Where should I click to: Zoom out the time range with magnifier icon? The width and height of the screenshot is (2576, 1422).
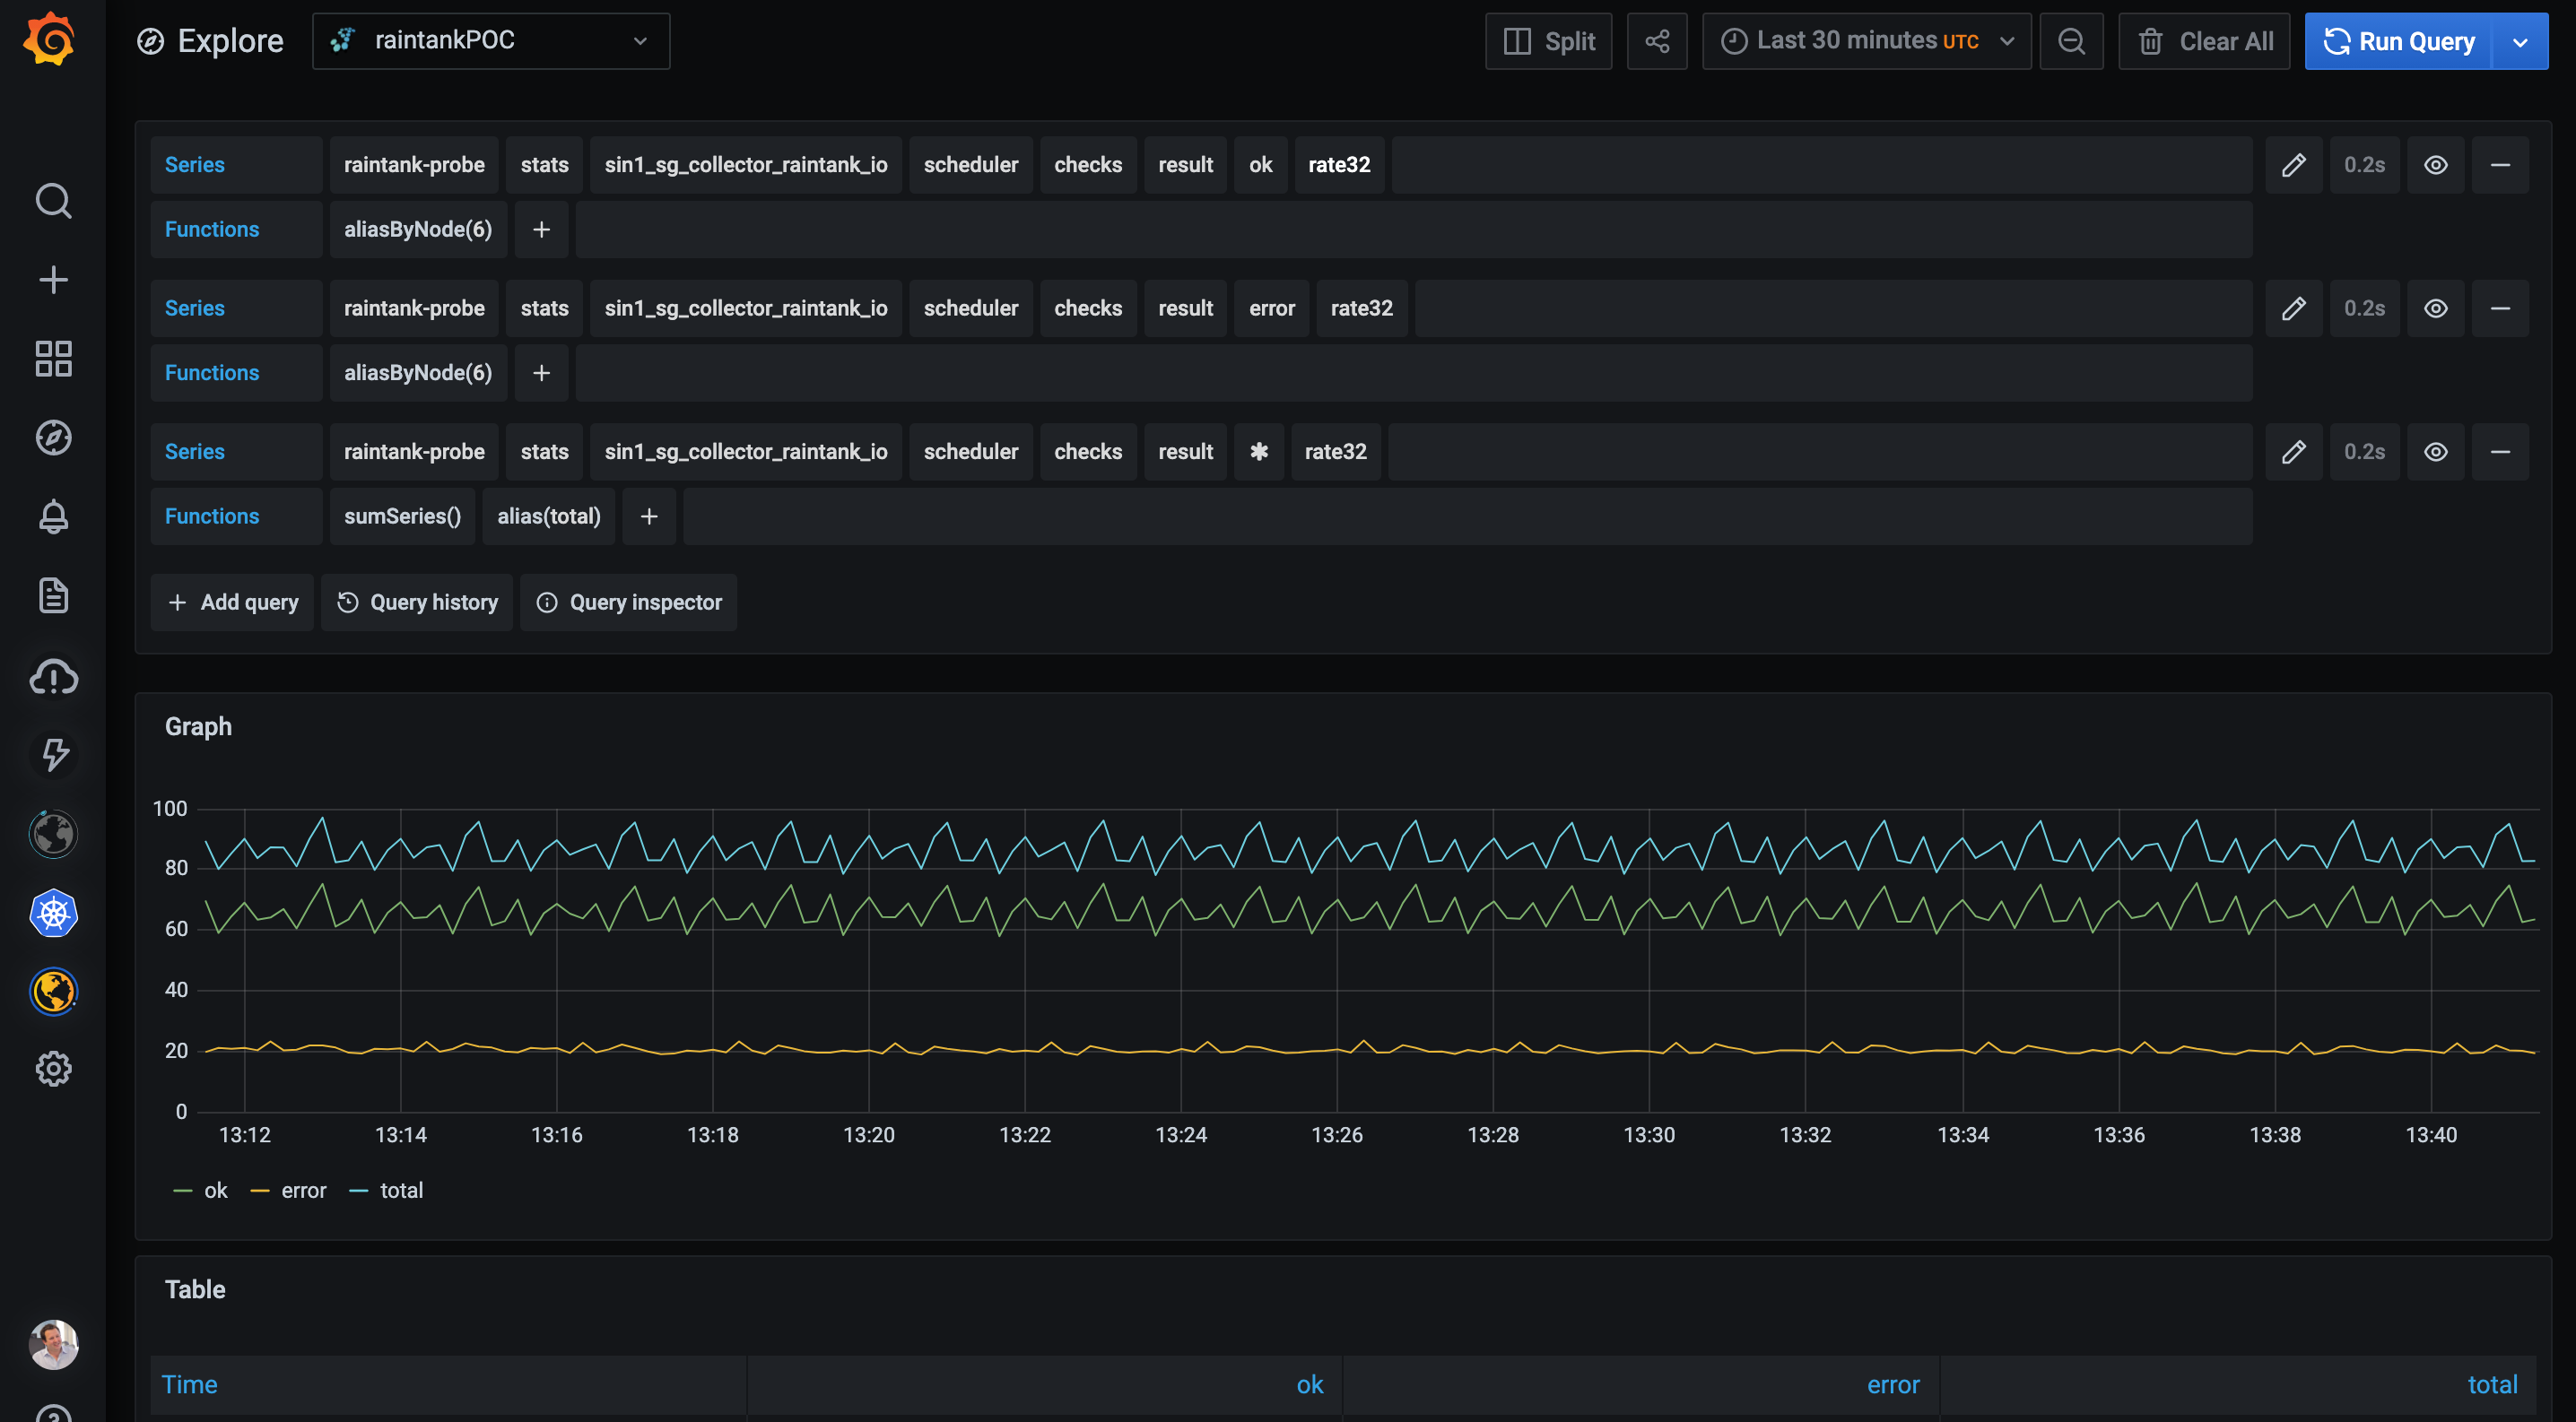tap(2072, 41)
